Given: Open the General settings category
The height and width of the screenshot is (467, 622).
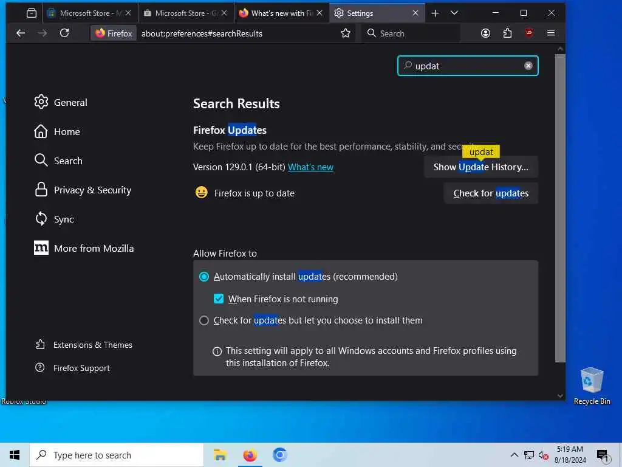Looking at the screenshot, I should tap(61, 102).
